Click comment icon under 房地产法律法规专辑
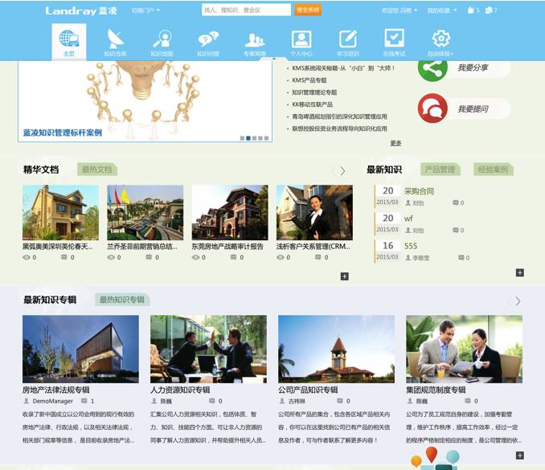545x470 pixels. (x=84, y=401)
